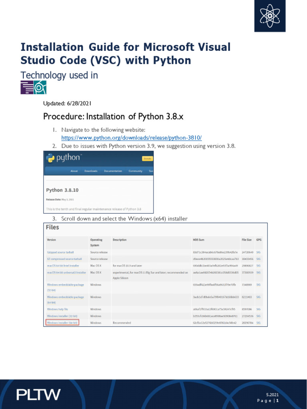Open the About menu on Python site
Screen dimensions: 307x409
[x=74, y=171]
